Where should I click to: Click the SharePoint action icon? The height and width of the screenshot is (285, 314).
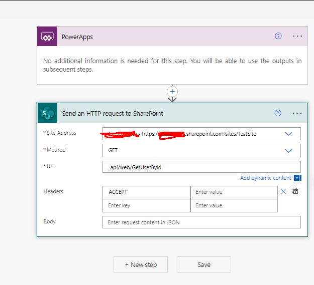(47, 113)
